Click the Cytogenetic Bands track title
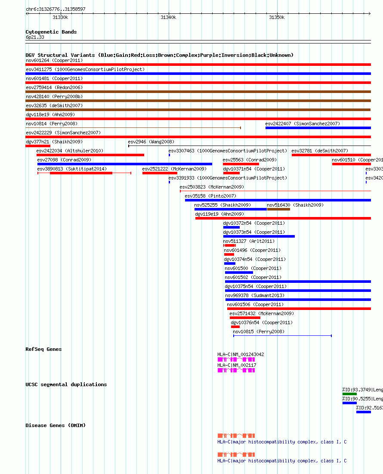Screen dimensions: 383x474 (51, 32)
